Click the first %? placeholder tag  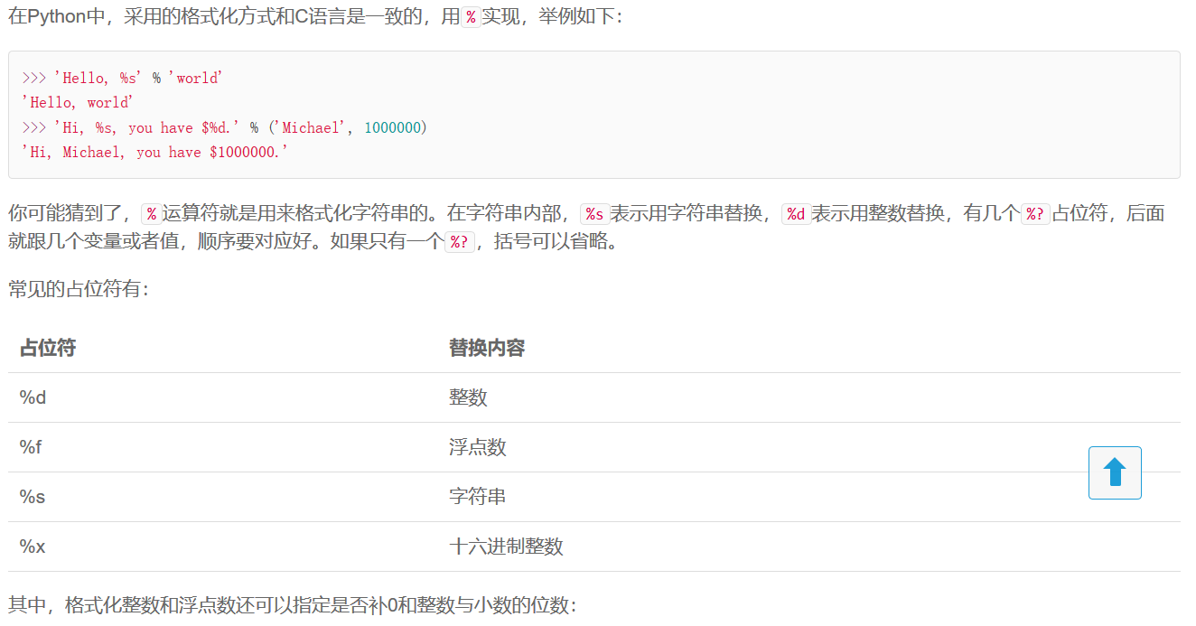click(x=1035, y=212)
